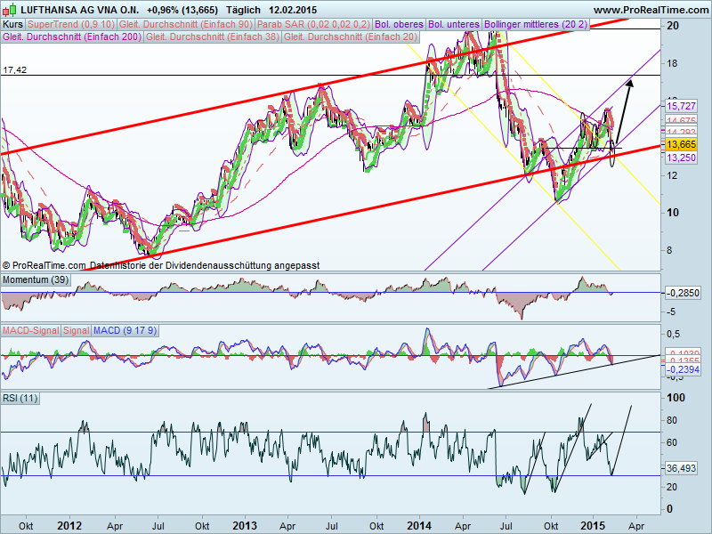
Task: Click the 100 level on RSI scale
Action: click(676, 398)
